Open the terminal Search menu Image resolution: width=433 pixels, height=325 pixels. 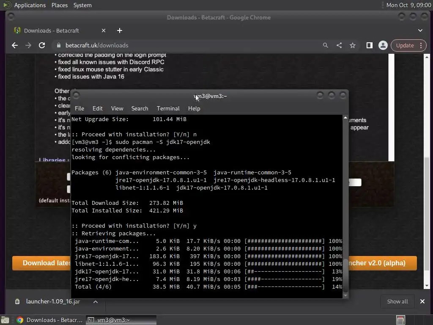[140, 108]
